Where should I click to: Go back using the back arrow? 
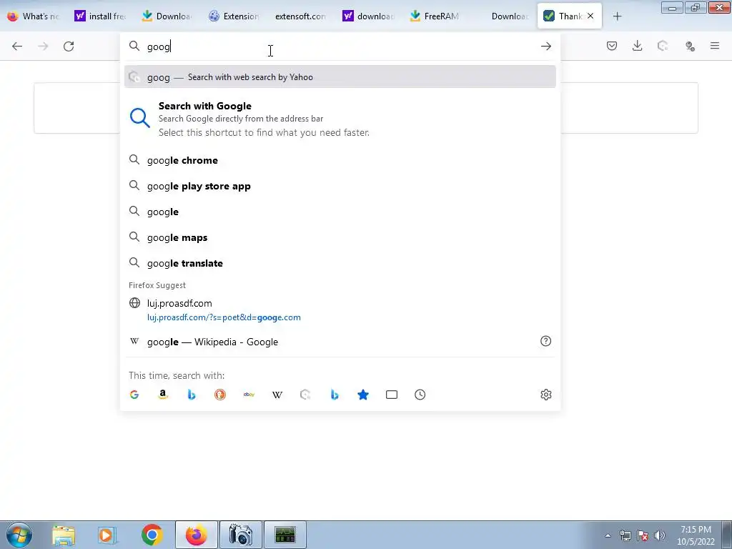tap(17, 46)
